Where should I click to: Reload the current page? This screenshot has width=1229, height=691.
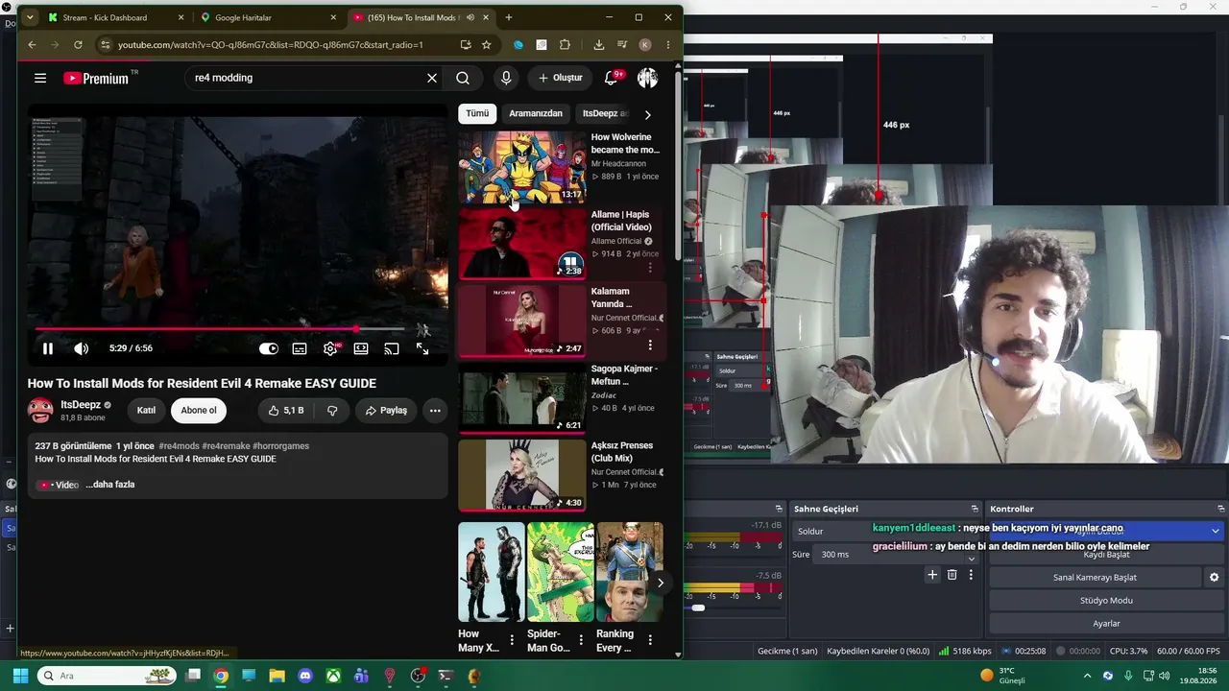78,44
